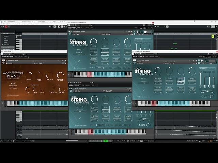This screenshot has height=163, width=218.
Task: Click the Reverb knob in the upper Chordal Textures window
Action: (x=127, y=42)
